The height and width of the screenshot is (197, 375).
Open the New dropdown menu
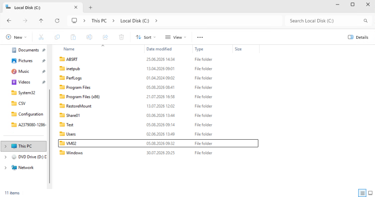point(16,37)
